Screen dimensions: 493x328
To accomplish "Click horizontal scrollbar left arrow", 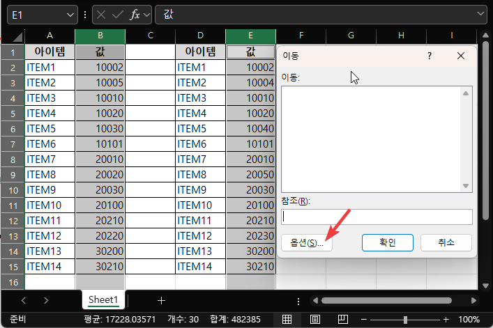I will click(315, 300).
